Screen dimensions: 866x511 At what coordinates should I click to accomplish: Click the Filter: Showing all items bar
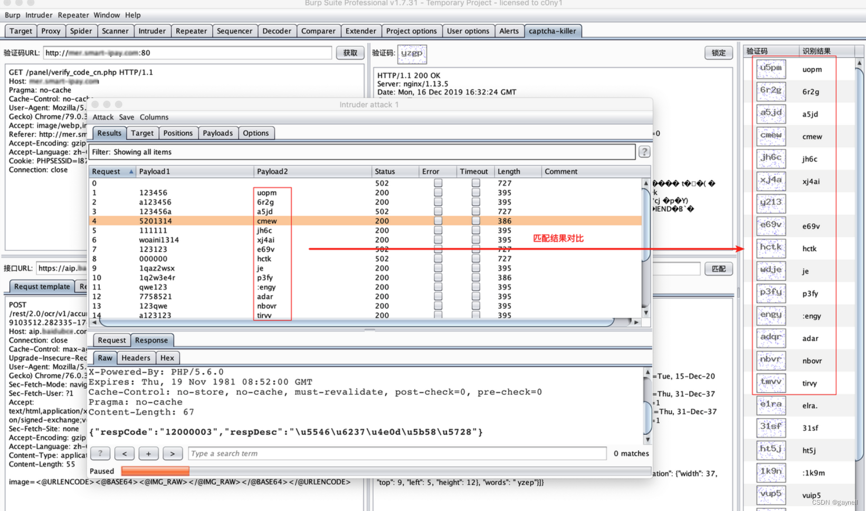coord(362,152)
